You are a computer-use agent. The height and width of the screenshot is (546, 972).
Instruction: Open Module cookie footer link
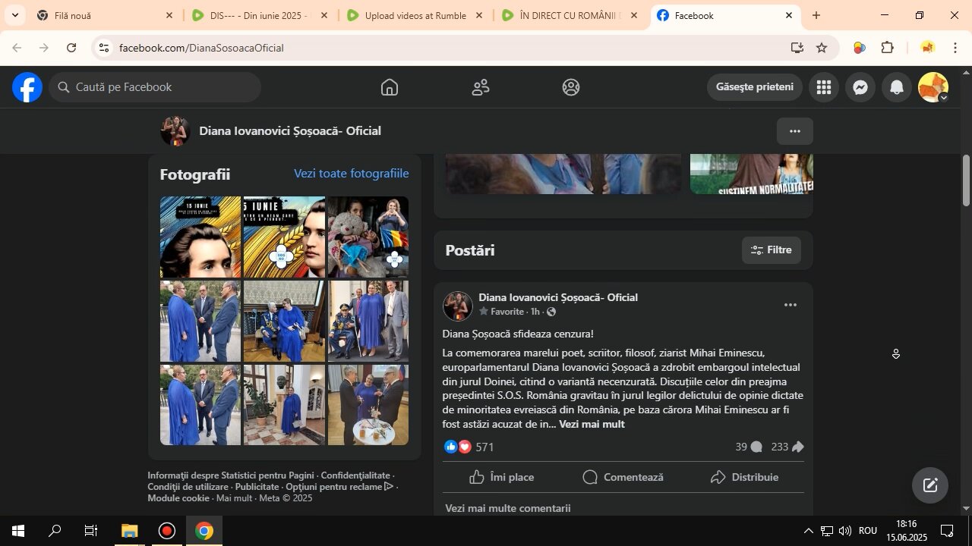click(x=178, y=498)
